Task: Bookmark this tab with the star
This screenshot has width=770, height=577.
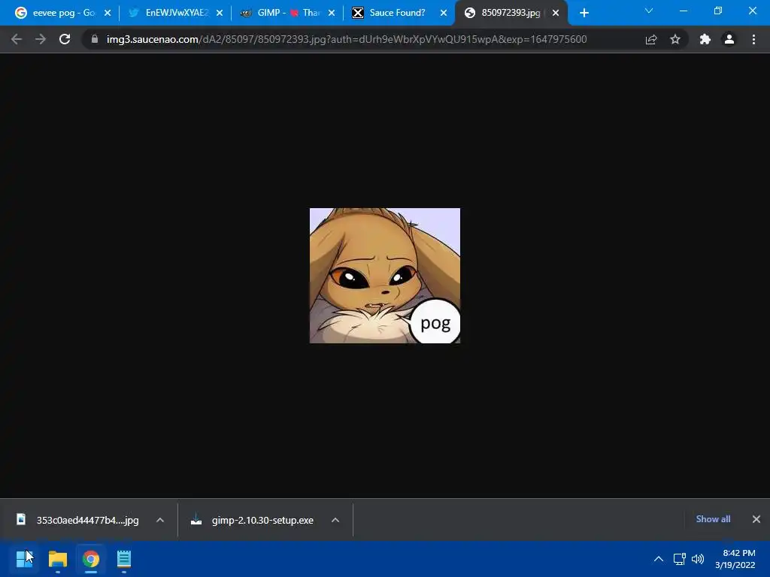Action: pos(675,39)
